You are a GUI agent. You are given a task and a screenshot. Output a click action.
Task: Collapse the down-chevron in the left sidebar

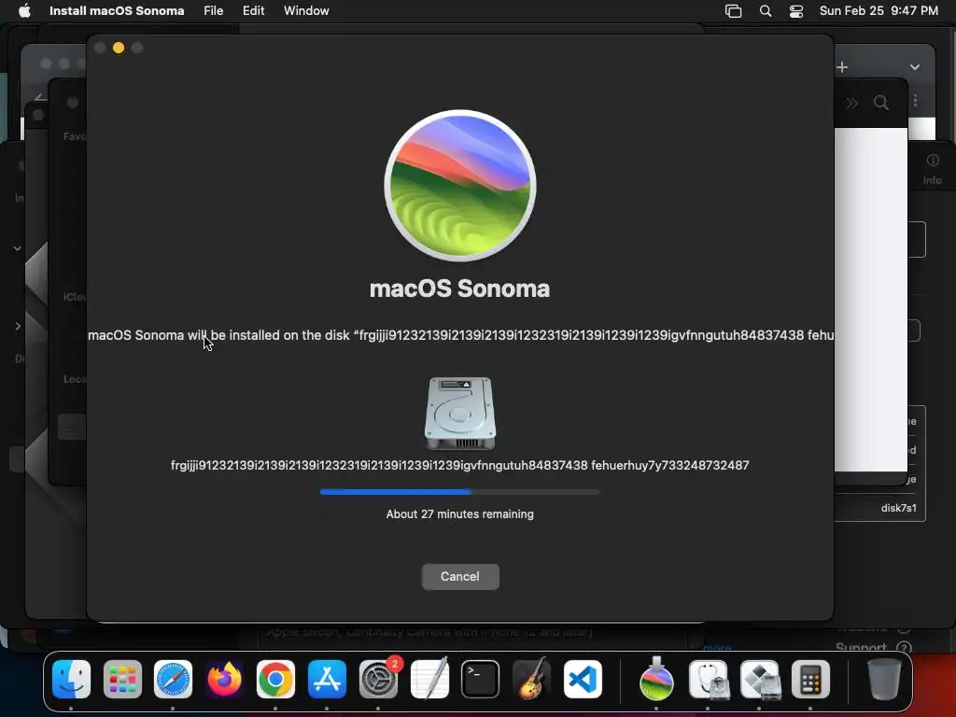coord(18,248)
